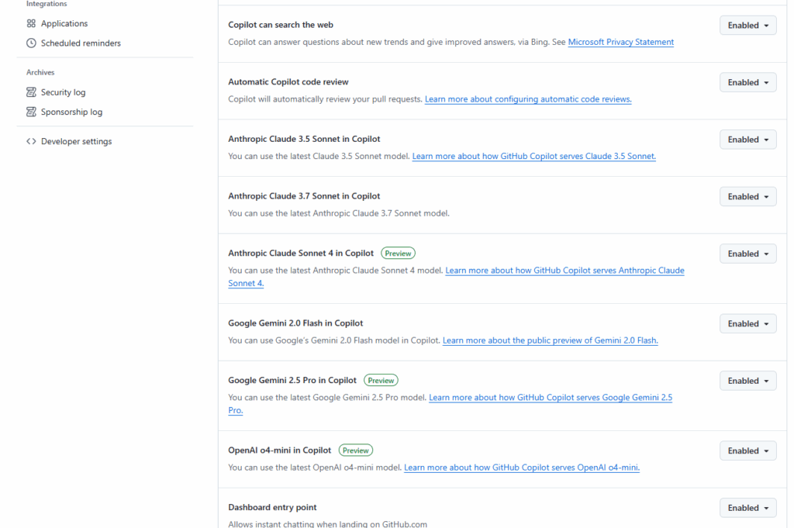Change Claude 3.5 Sonnet Enabled dropdown
Image resolution: width=794 pixels, height=528 pixels.
748,140
